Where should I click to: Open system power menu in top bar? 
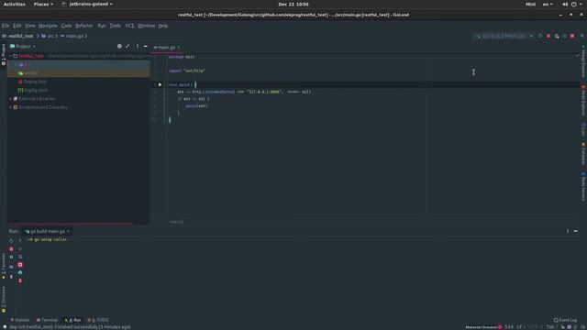(574, 4)
